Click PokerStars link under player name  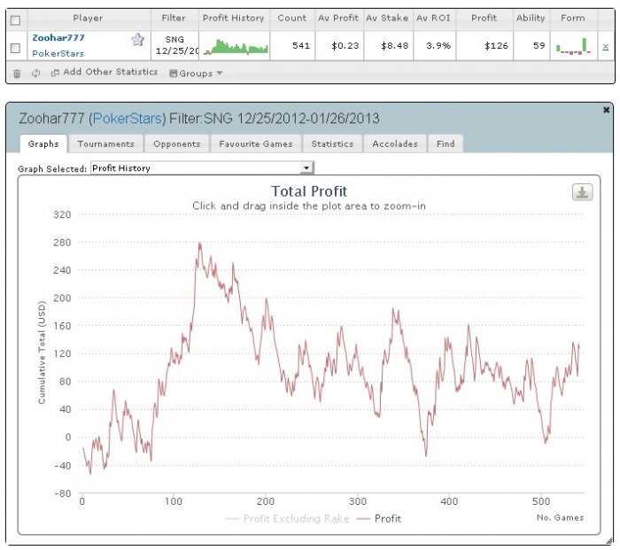[x=58, y=53]
